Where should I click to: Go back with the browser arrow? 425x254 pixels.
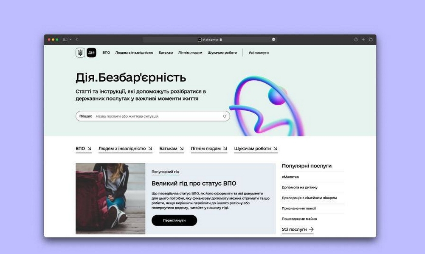tap(77, 40)
